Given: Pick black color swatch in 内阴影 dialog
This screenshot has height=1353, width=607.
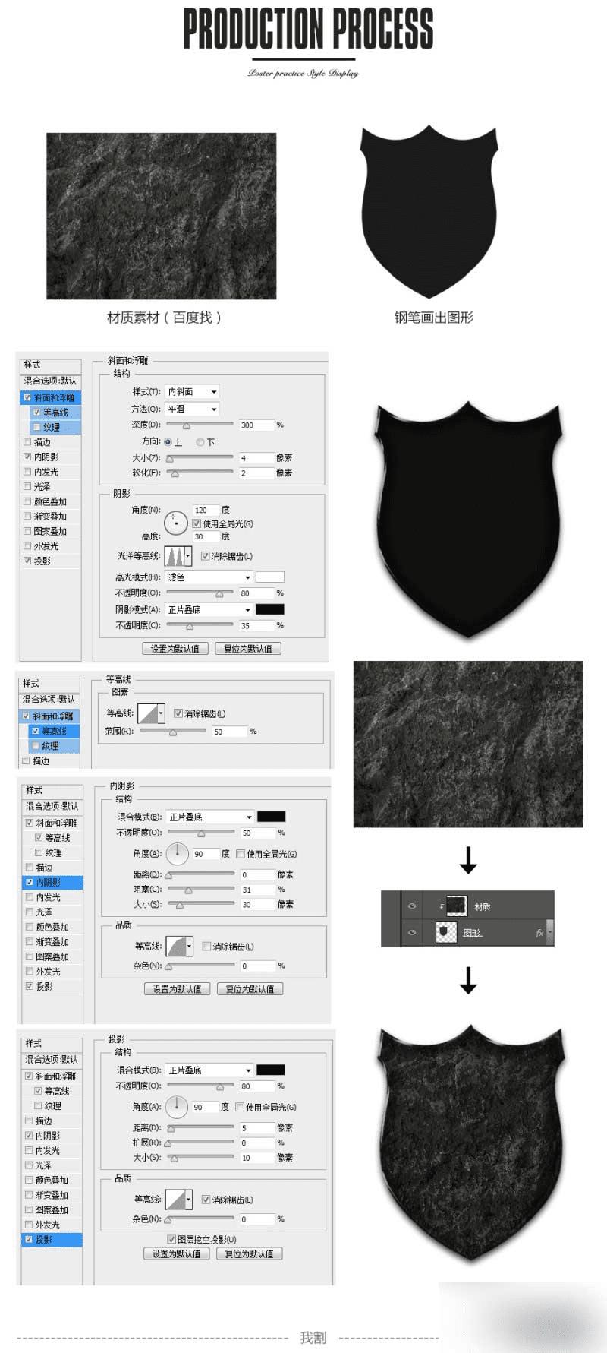Looking at the screenshot, I should coord(272,817).
